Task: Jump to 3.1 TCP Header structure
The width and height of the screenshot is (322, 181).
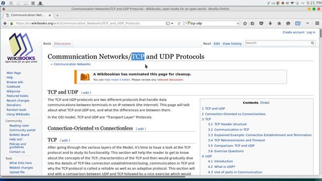Action: tap(227, 124)
